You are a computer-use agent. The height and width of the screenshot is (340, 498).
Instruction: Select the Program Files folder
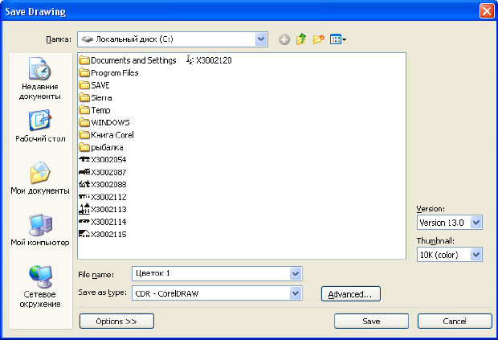click(114, 73)
